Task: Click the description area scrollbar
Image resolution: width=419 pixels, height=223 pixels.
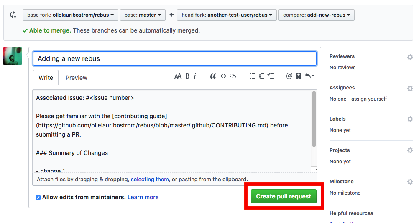Action: 314,119
